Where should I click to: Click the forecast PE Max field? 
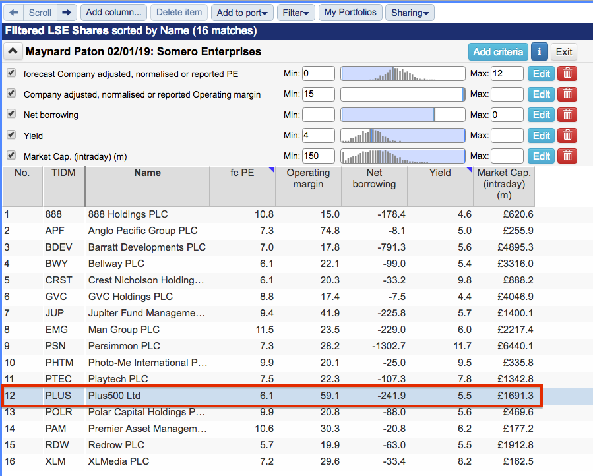pos(507,74)
